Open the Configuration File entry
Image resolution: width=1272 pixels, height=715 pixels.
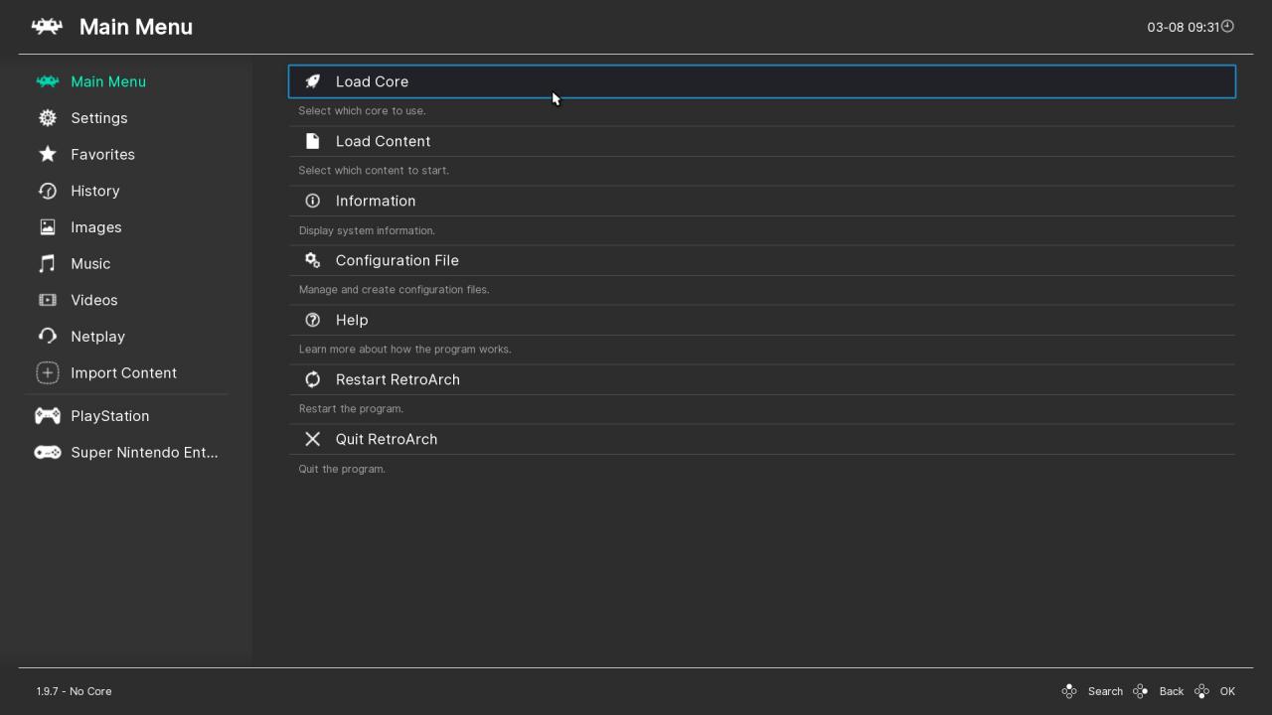click(762, 260)
